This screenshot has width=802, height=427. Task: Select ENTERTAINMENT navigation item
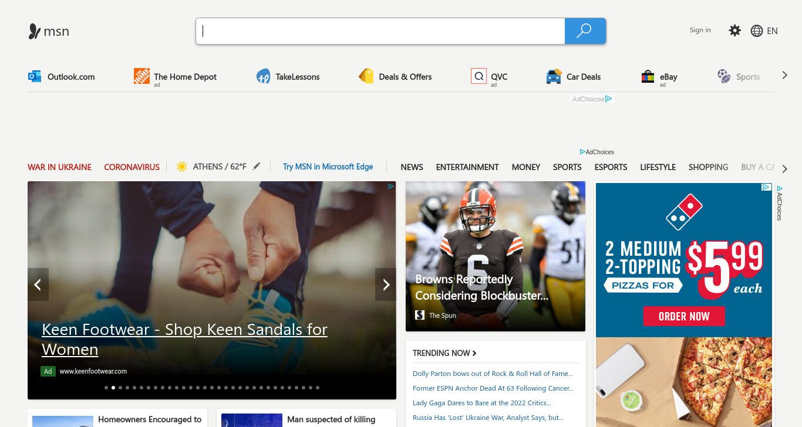coord(467,167)
